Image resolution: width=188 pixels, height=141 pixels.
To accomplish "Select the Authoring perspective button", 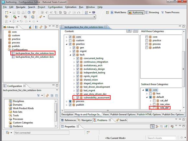I will point(136,12).
